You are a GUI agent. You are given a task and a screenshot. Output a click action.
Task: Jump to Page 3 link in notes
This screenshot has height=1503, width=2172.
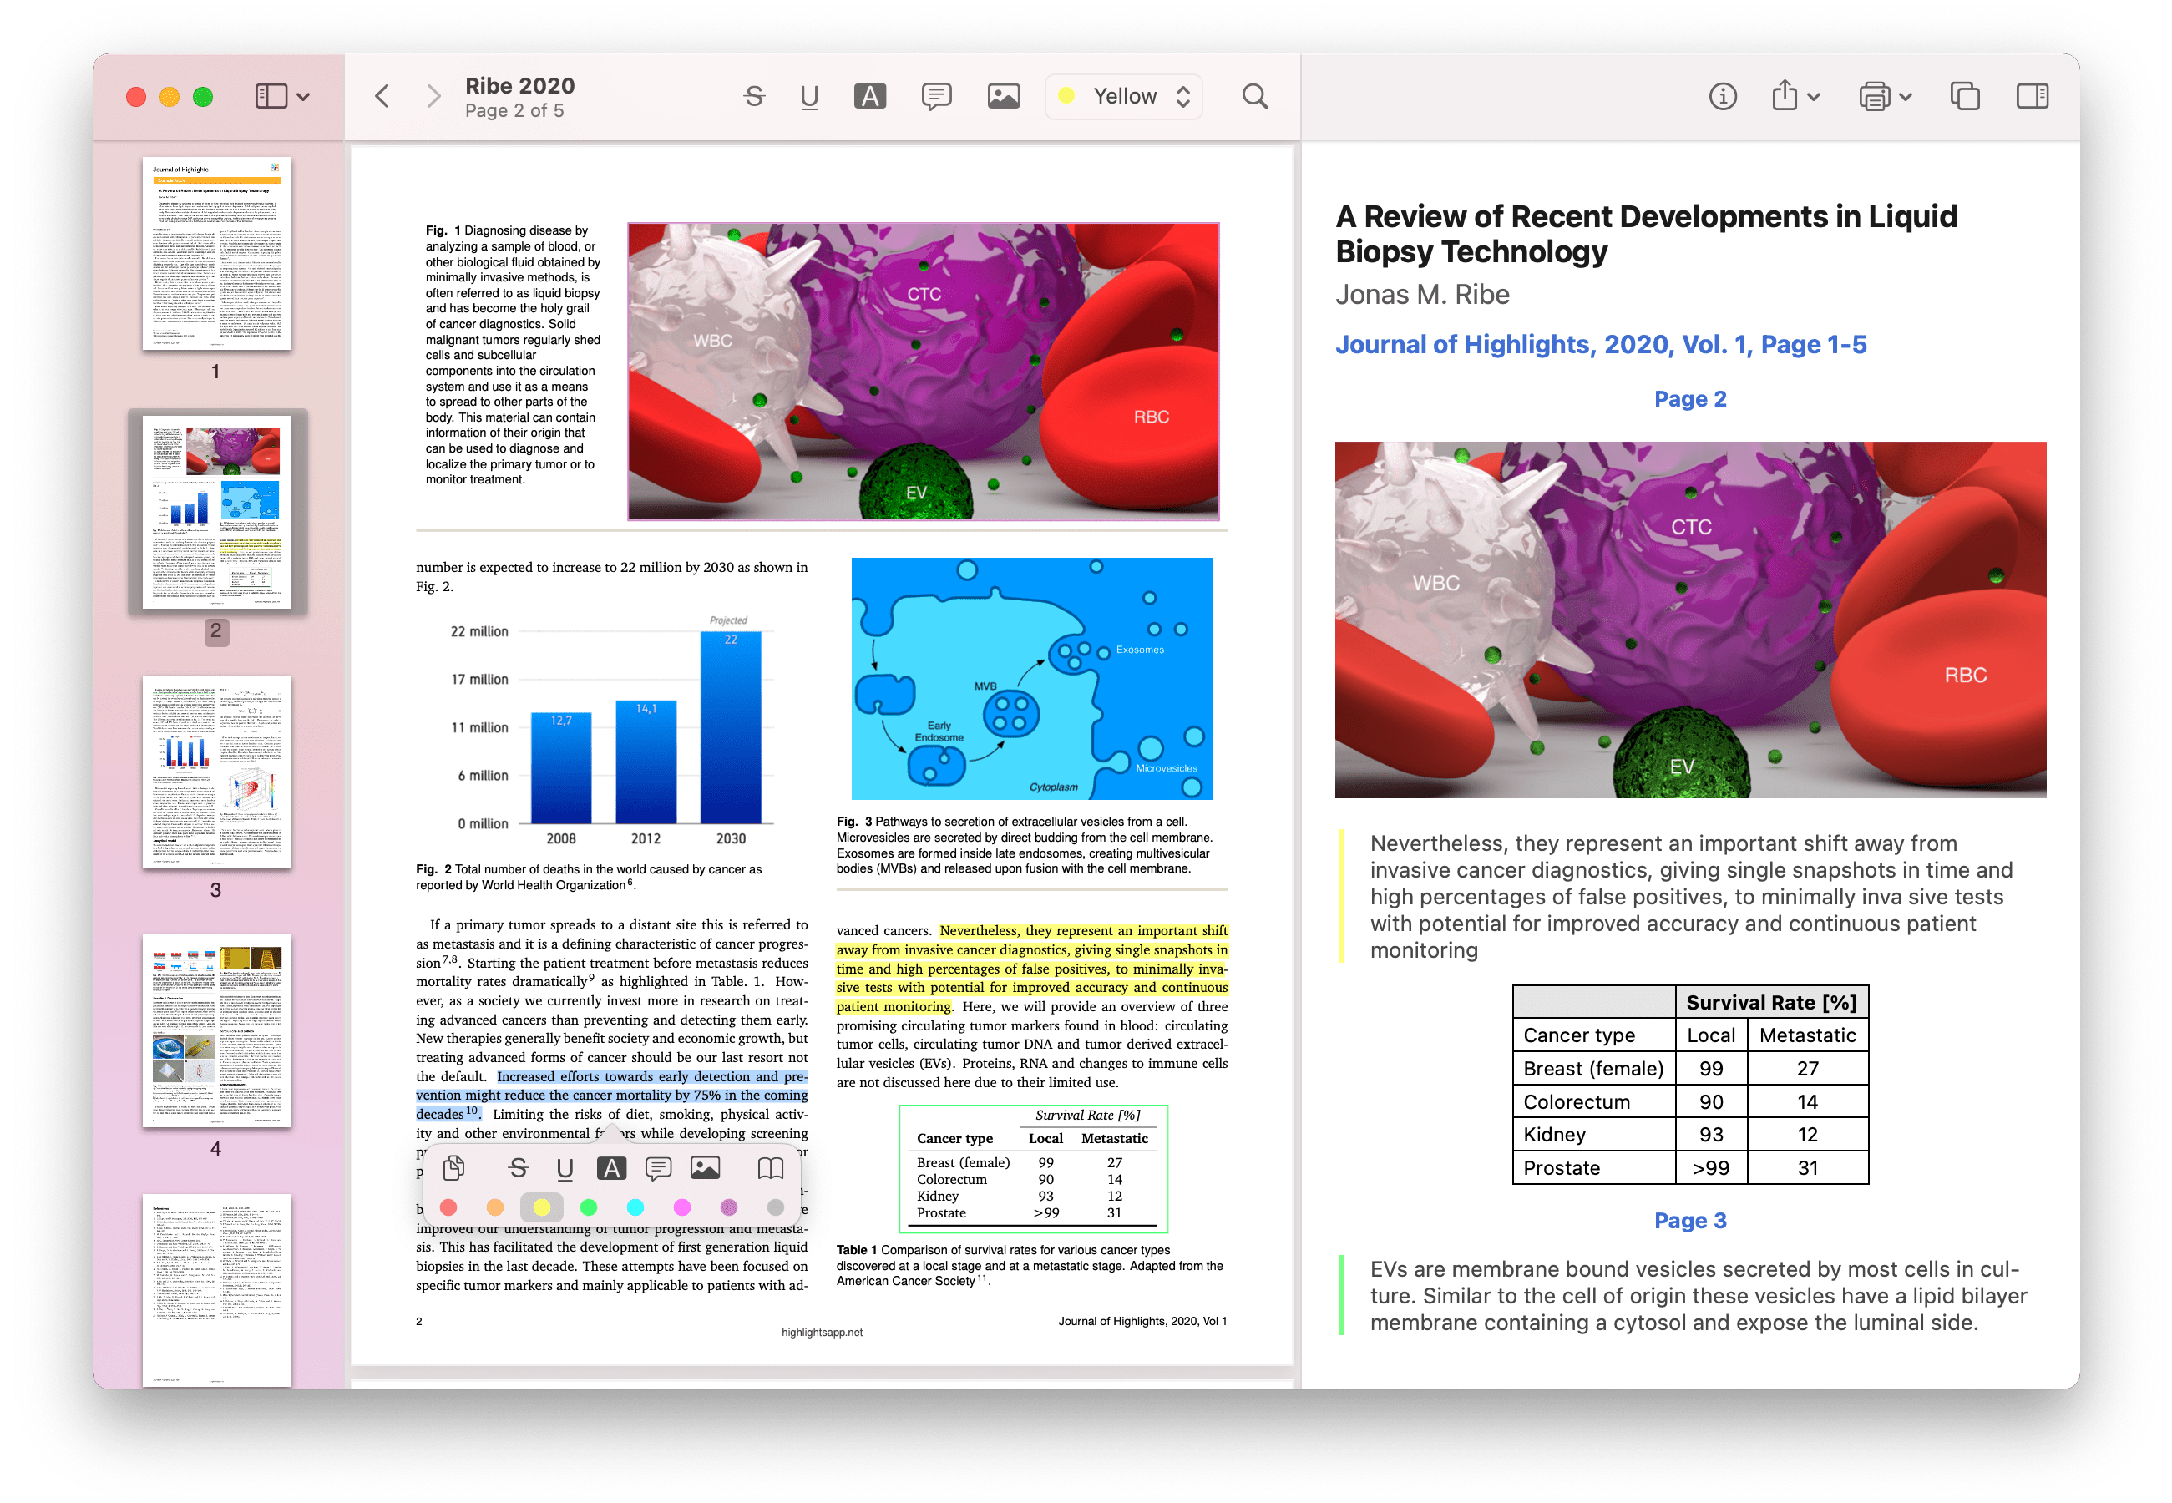(1690, 1221)
